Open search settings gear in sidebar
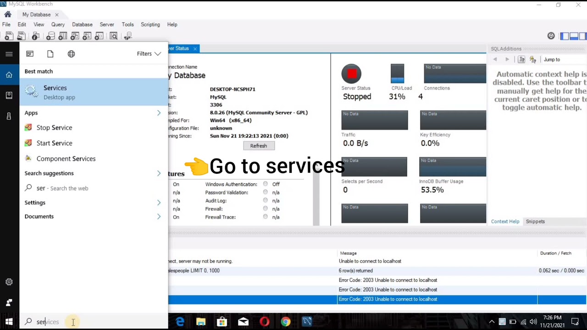The height and width of the screenshot is (330, 587). [9, 282]
